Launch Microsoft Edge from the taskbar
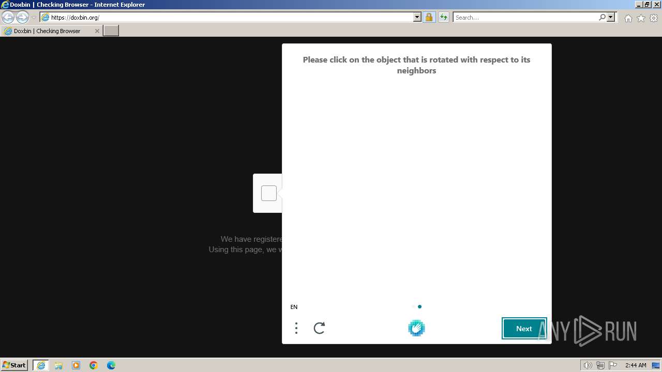The height and width of the screenshot is (372, 662). (111, 365)
